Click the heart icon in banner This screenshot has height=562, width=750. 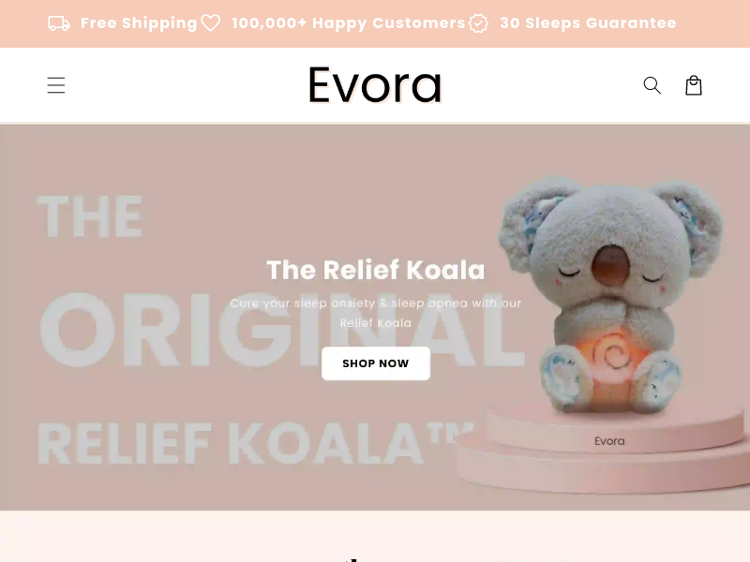tap(210, 22)
